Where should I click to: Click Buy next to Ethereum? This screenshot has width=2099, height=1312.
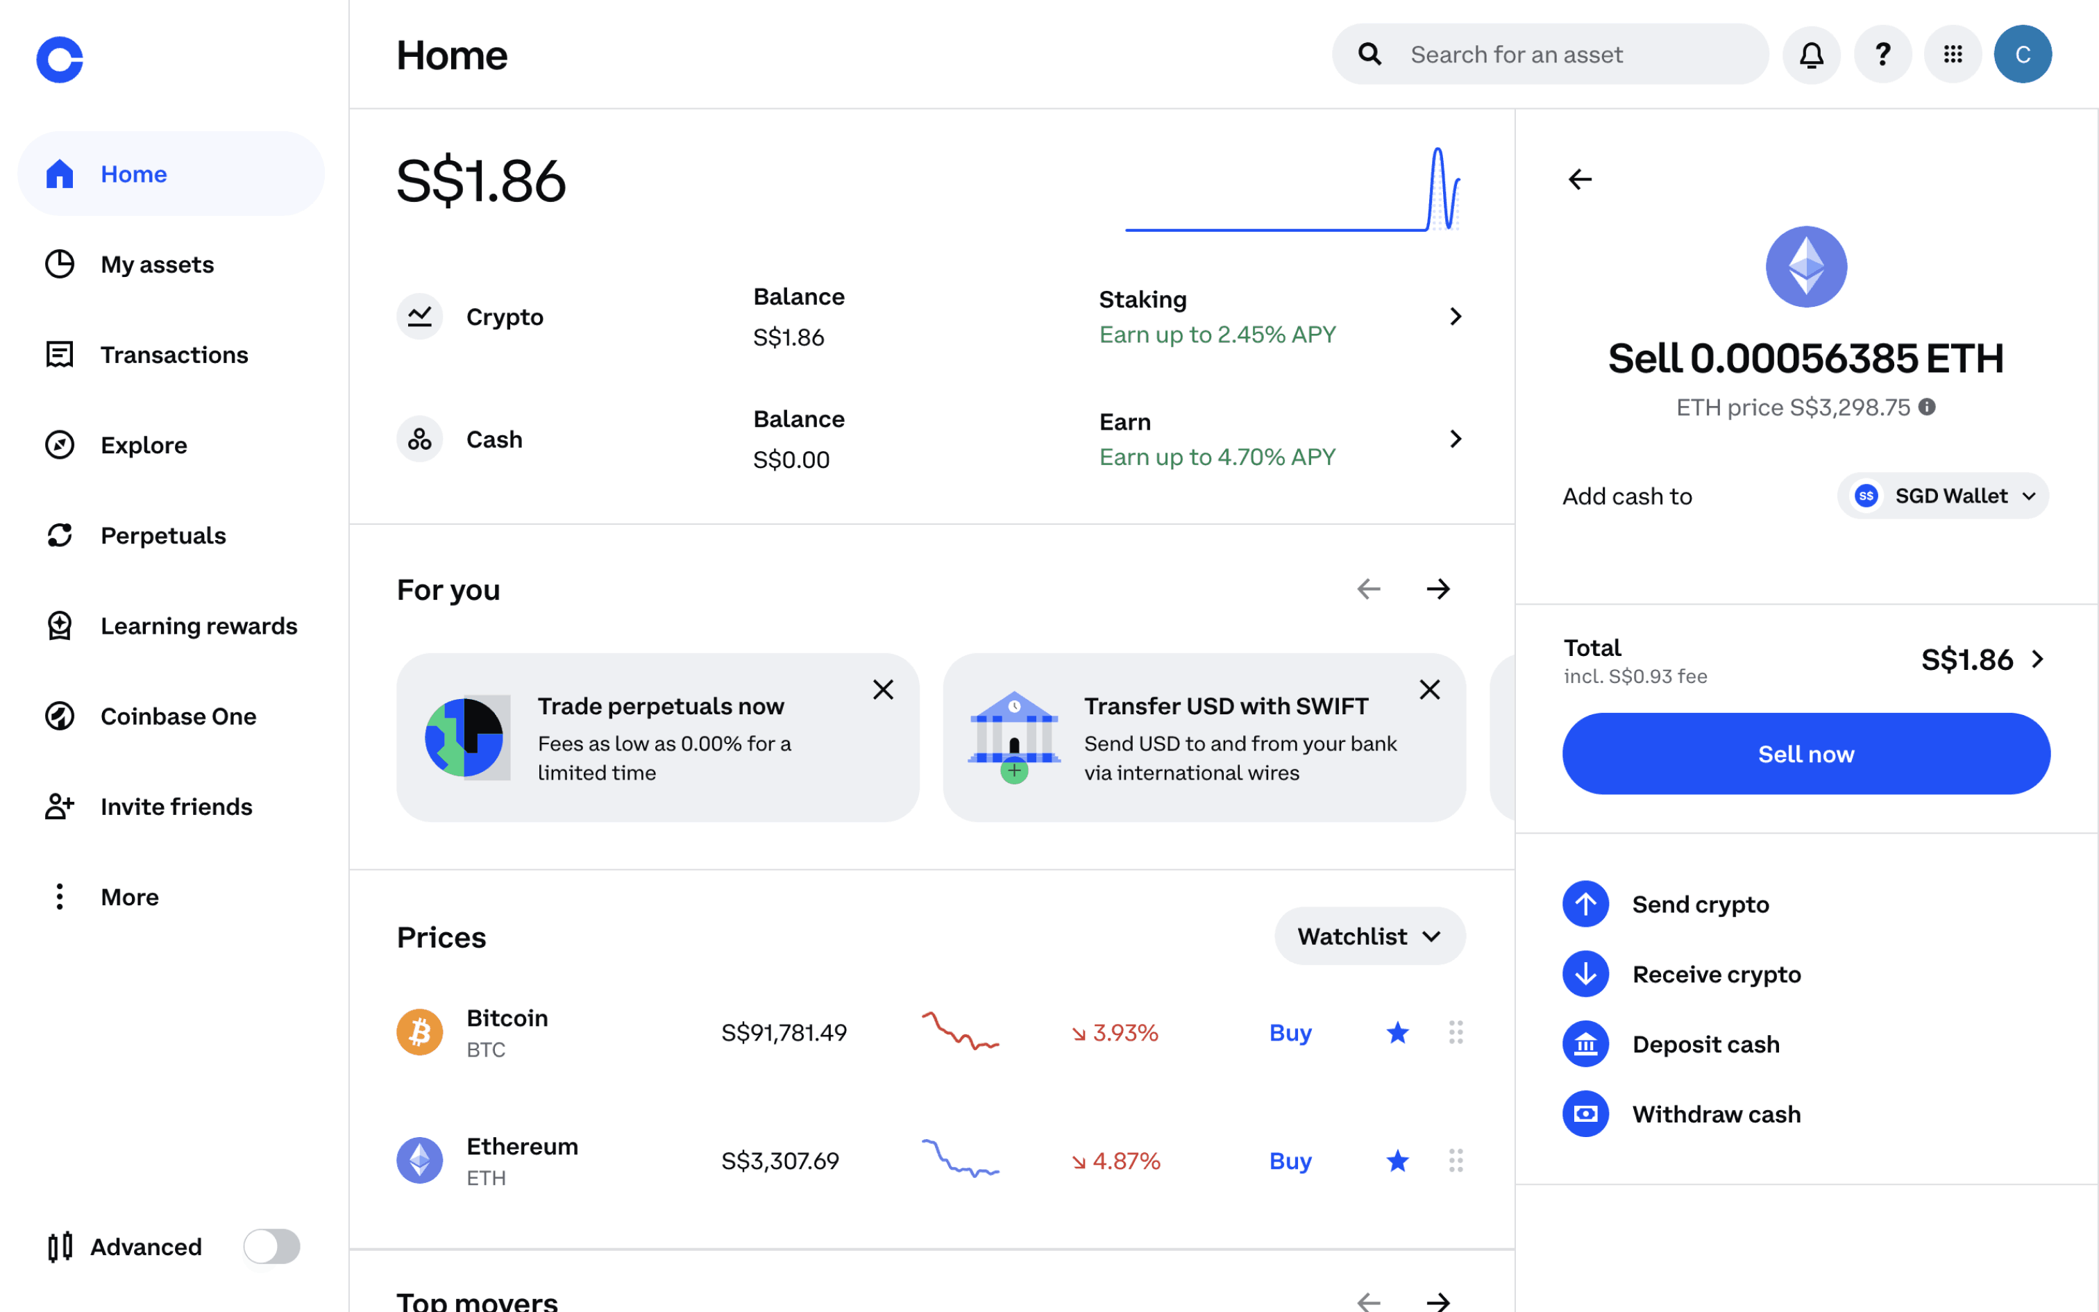click(1290, 1161)
